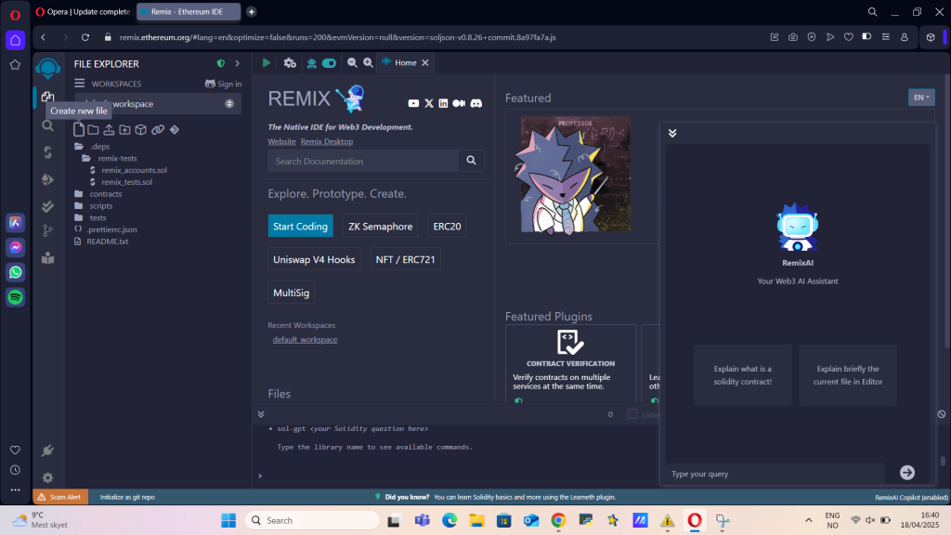Focus the RemixAI Type your query field
Viewport: 951px width, 535px height.
775,474
